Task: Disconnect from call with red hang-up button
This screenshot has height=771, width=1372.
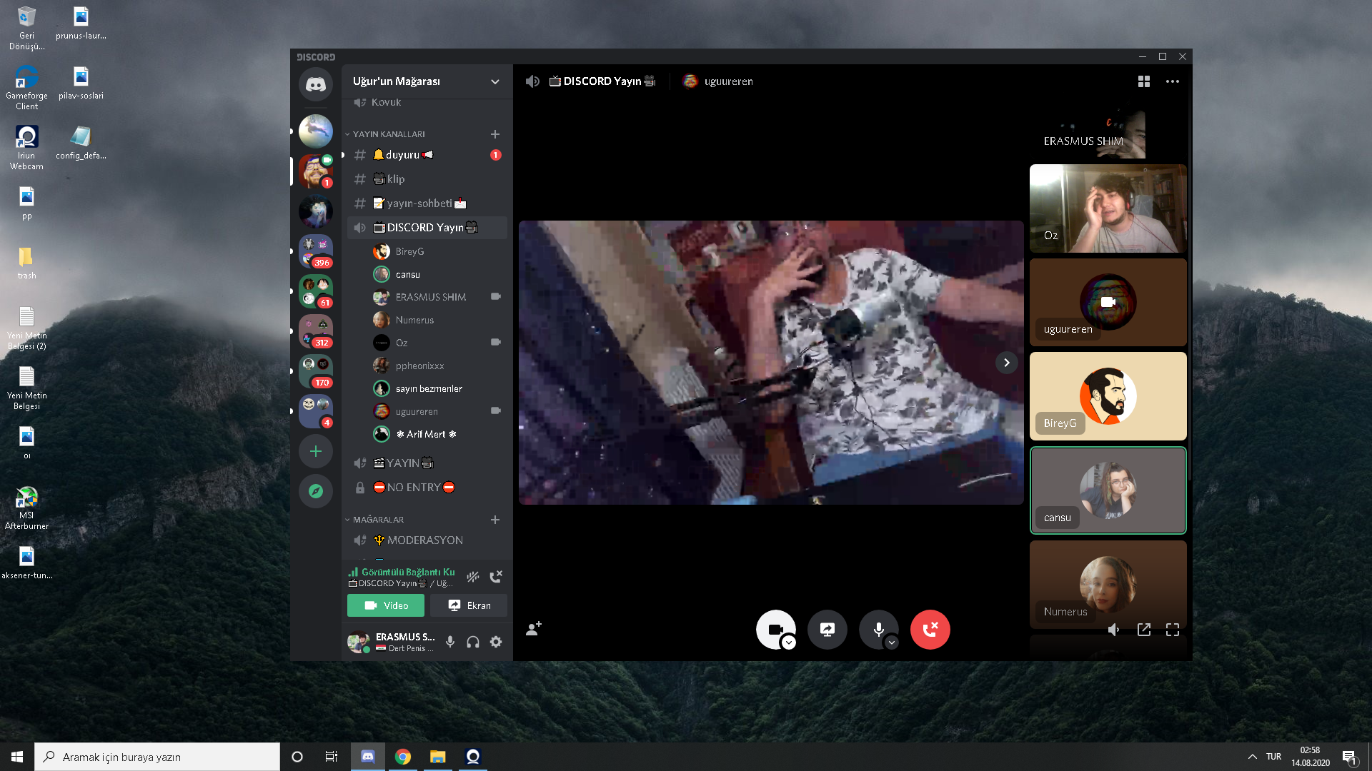Action: [x=930, y=630]
